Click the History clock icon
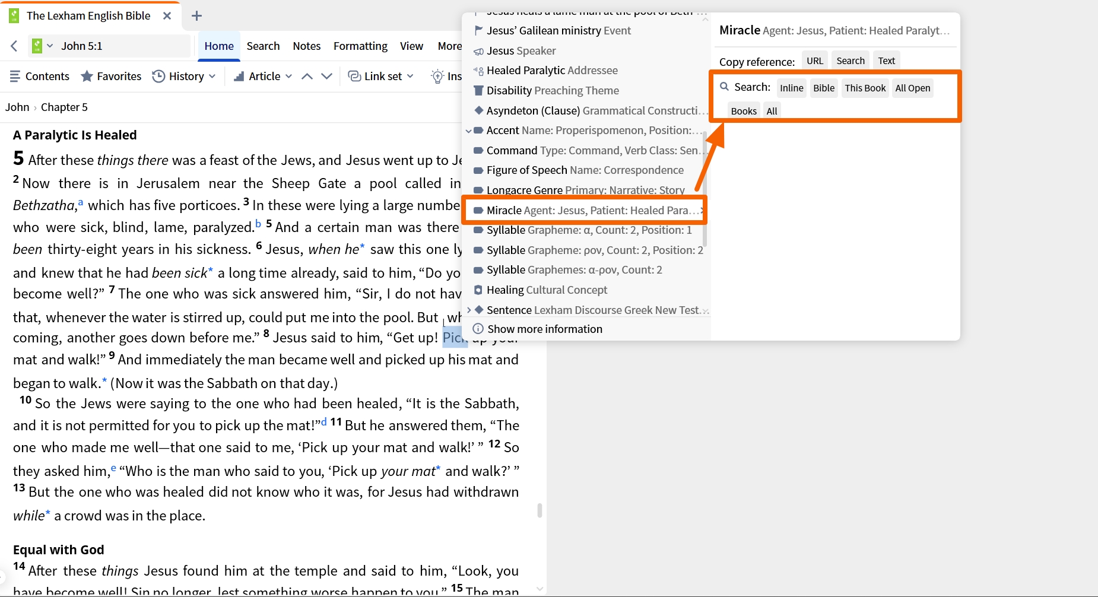 click(x=158, y=76)
